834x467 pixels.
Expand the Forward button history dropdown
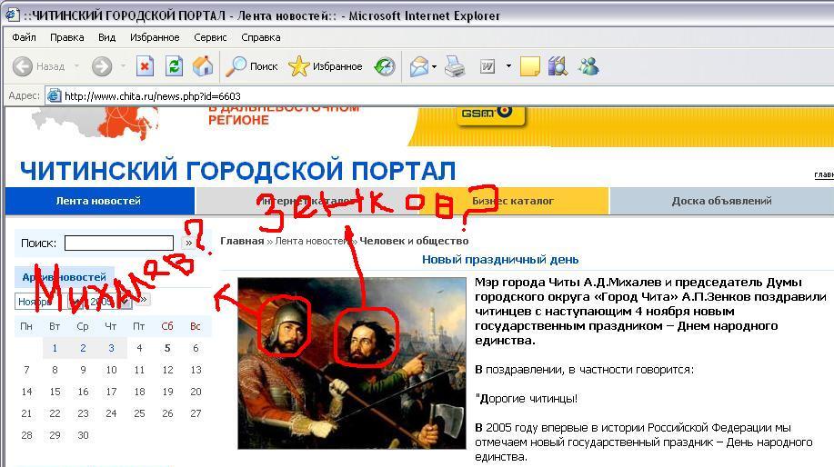(123, 66)
